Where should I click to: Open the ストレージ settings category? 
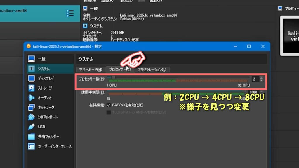click(50, 88)
